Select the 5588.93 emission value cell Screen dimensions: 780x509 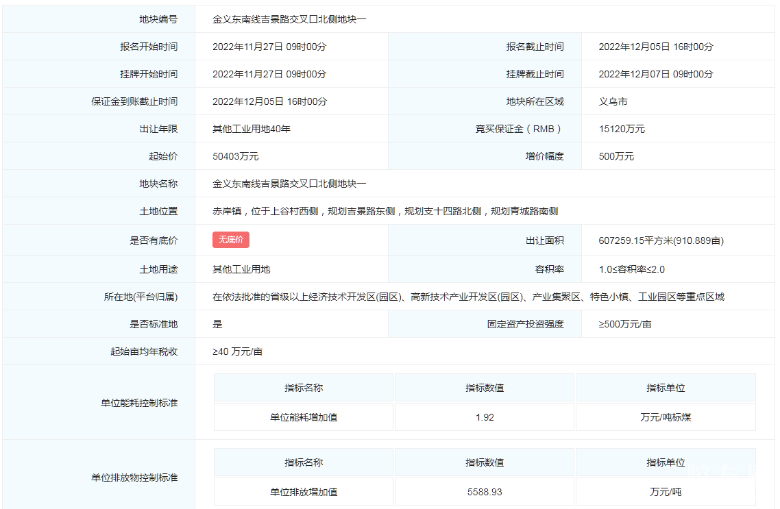click(x=485, y=492)
